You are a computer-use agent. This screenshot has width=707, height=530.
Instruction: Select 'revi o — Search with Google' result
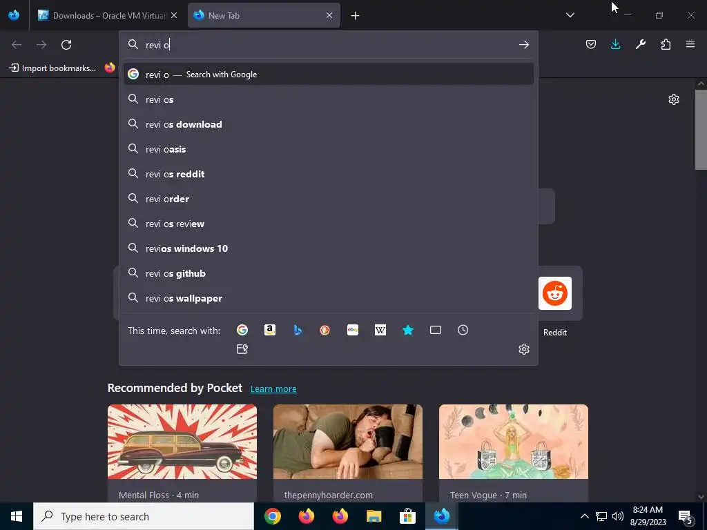328,75
